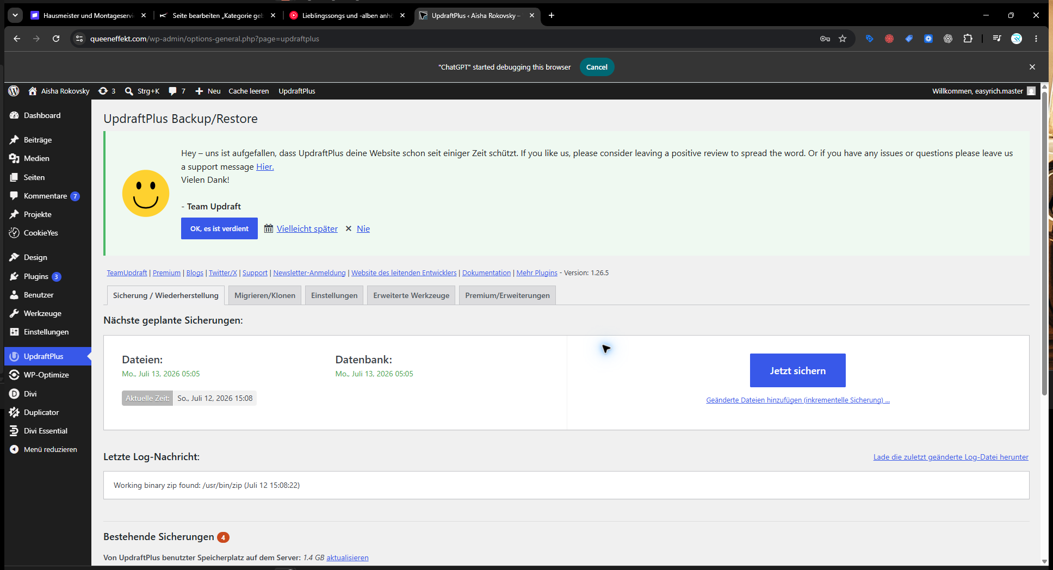The image size is (1053, 570).
Task: Click the Jetzt sichern button
Action: (797, 370)
